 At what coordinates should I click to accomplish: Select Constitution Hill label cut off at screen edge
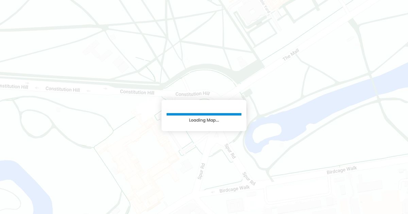point(14,87)
